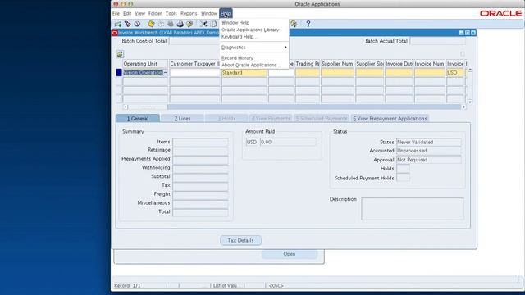The height and width of the screenshot is (295, 525).
Task: Choose About Oracle Applications menu item
Action: coord(250,65)
